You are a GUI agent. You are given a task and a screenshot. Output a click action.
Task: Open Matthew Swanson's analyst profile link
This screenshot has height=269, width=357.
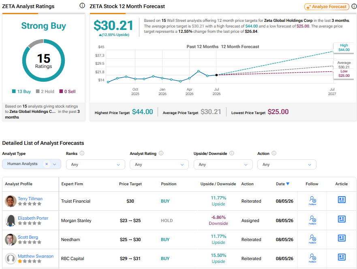coord(36,256)
